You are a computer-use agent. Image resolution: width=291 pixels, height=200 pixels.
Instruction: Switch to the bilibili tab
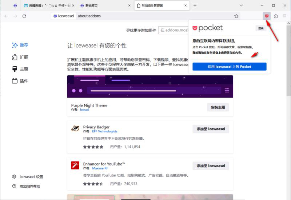[49, 5]
